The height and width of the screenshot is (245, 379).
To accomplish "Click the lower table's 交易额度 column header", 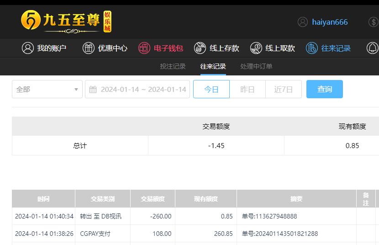I will click(x=153, y=199).
